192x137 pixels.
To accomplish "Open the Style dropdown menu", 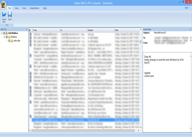I will [187, 8].
